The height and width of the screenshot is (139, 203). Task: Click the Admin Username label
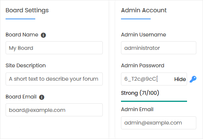144,35
